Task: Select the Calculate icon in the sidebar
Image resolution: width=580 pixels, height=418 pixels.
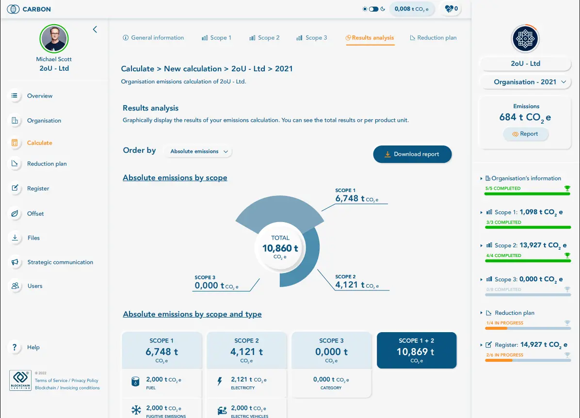Action: pyautogui.click(x=15, y=143)
